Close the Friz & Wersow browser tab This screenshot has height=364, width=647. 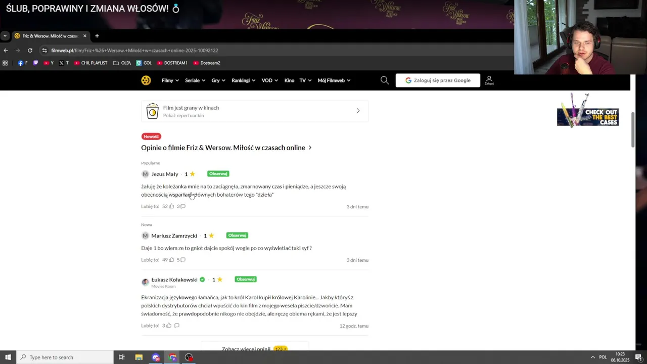[85, 36]
